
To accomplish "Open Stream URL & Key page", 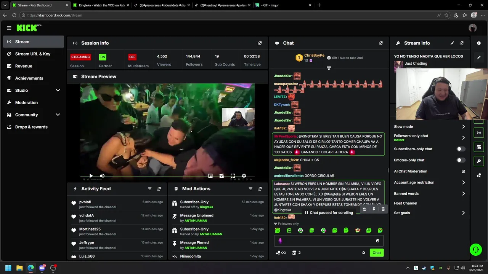I will [34, 54].
